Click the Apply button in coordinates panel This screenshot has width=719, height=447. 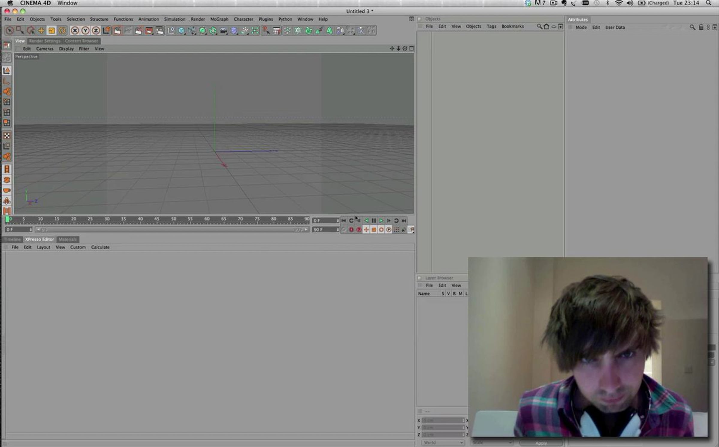[x=541, y=443]
